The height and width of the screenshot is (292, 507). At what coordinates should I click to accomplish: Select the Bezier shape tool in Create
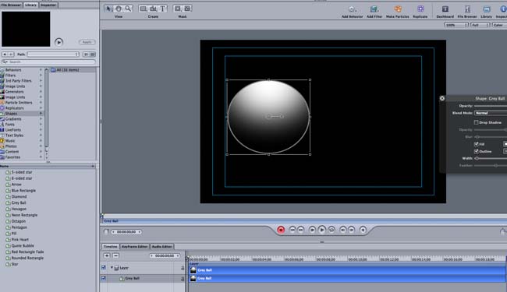(153, 9)
